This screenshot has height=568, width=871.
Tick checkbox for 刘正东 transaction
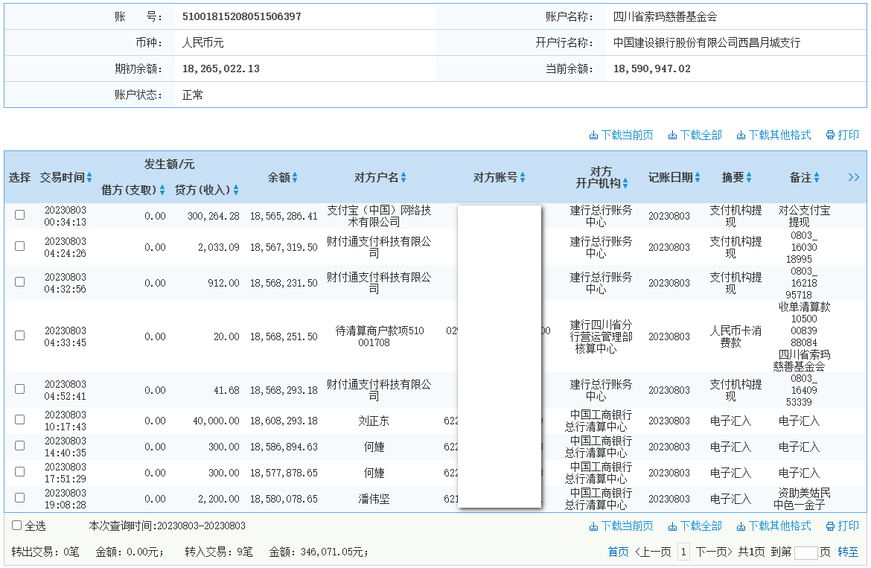click(x=20, y=420)
